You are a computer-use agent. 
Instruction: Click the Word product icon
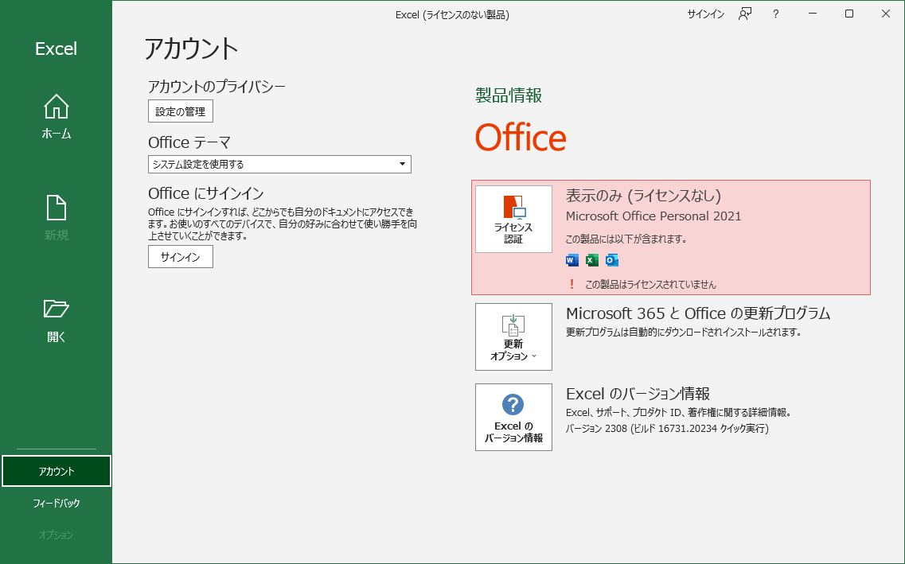[x=571, y=260]
